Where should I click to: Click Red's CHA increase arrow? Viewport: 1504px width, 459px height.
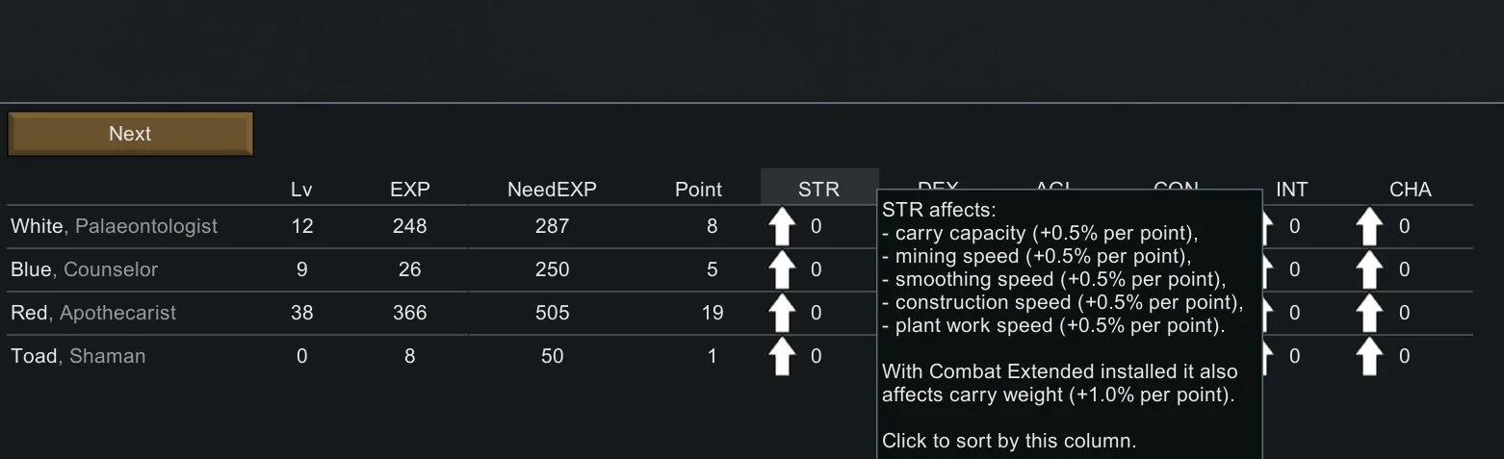(x=1369, y=314)
